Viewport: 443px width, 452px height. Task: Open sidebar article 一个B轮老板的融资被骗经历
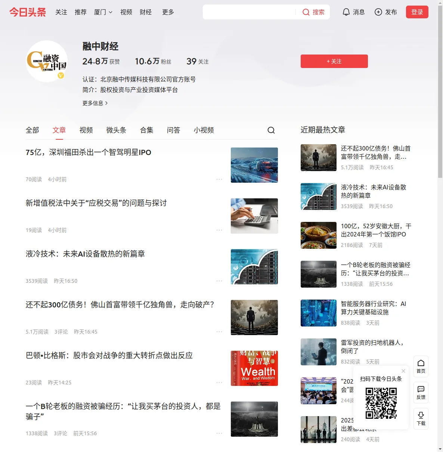point(375,269)
